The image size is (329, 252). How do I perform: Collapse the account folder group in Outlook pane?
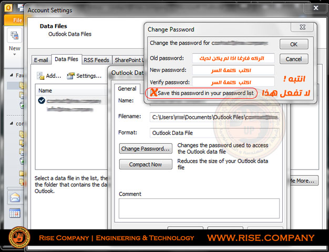pyautogui.click(x=12, y=123)
